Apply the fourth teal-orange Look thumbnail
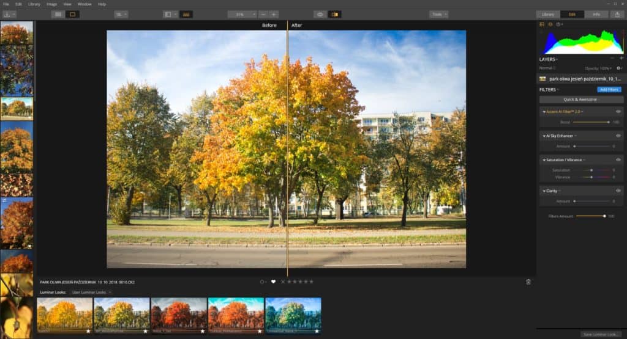Screen dimensions: 627x339 click(236, 316)
